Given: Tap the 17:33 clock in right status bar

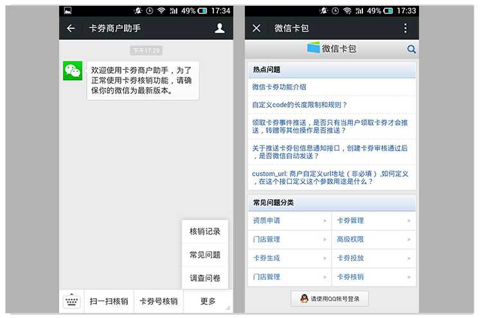Looking at the screenshot, I should click(406, 11).
